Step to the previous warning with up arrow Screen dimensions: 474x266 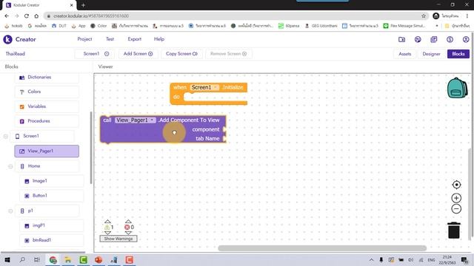[107, 222]
